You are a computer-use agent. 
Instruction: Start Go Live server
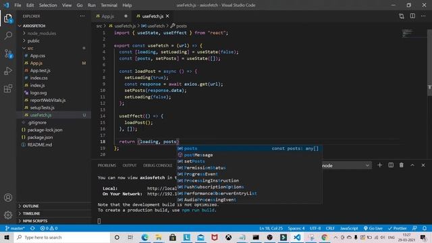coord(373,228)
